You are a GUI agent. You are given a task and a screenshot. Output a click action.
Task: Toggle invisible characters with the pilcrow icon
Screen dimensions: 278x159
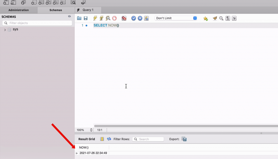click(x=228, y=18)
